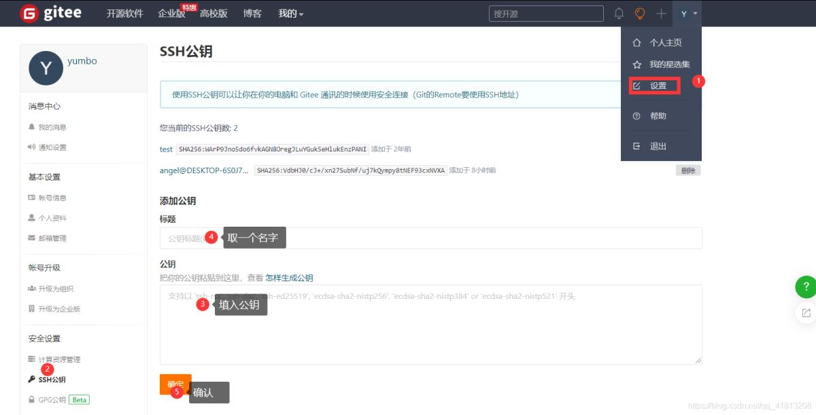Click the home icon beside 个人主页

[x=636, y=42]
